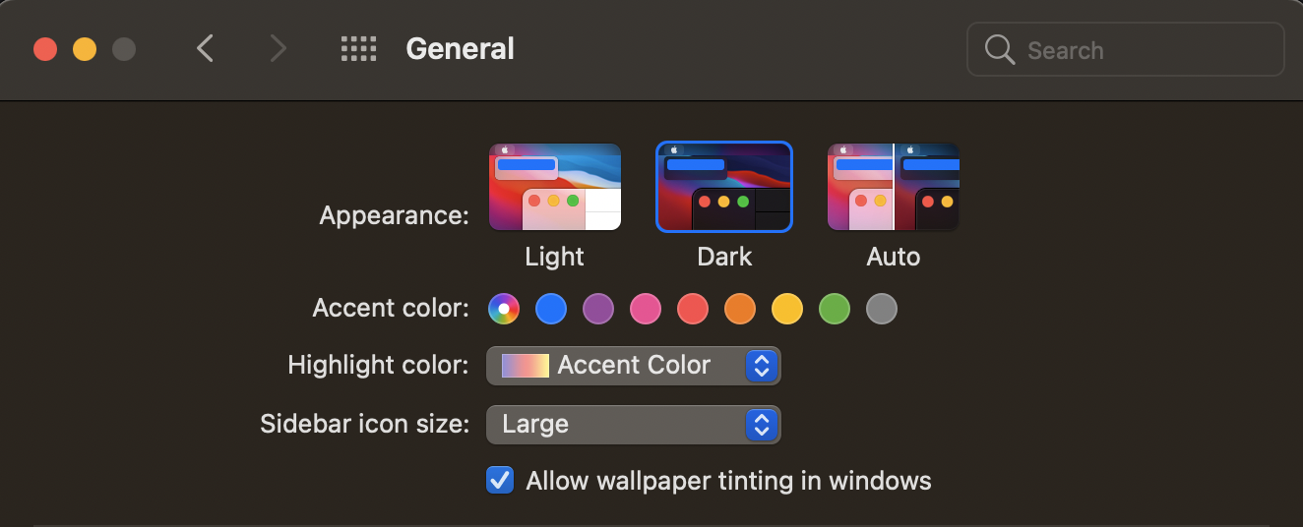Screen dimensions: 1303x527
Task: Set accent color to green
Action: (x=835, y=309)
